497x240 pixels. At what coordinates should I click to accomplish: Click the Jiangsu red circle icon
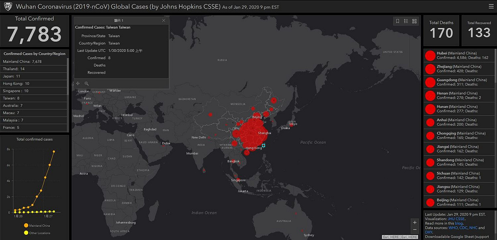(x=430, y=189)
